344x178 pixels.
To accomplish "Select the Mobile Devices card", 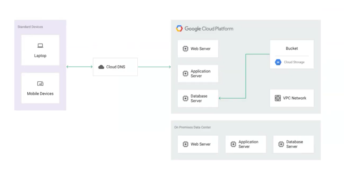I will (40, 88).
